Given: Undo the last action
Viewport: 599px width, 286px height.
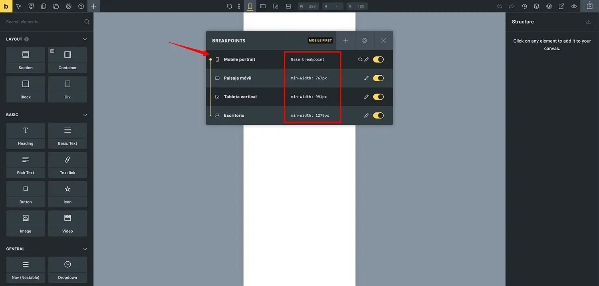Looking at the screenshot, I should [x=499, y=6].
